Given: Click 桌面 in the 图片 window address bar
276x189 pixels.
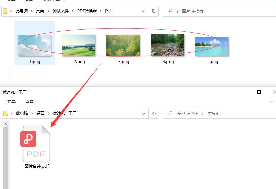Looking at the screenshot, I should (40, 11).
